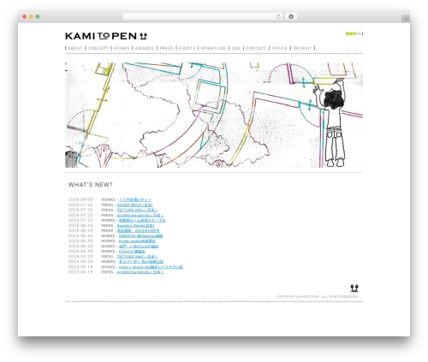Open the architecturephoto press link dated 2026.07.22
The image size is (428, 362).
coord(140,216)
